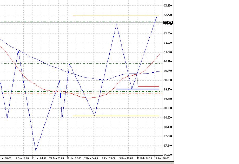239x164 pixels.
Task: Click the 12 Feb 04:00 time label
Action: 144,158
